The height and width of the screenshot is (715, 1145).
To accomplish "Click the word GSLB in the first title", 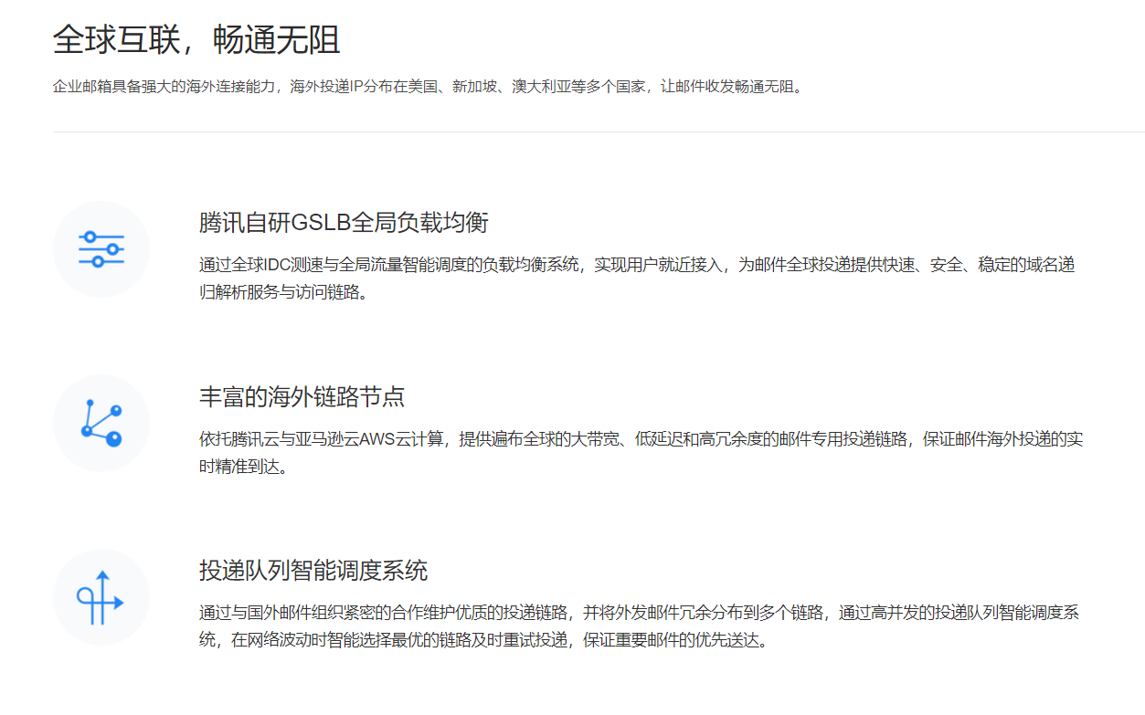I will coord(320,223).
